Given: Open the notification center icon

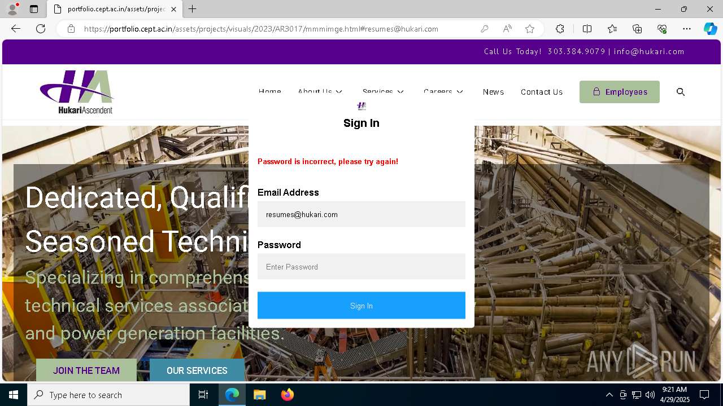Looking at the screenshot, I should coord(704,395).
